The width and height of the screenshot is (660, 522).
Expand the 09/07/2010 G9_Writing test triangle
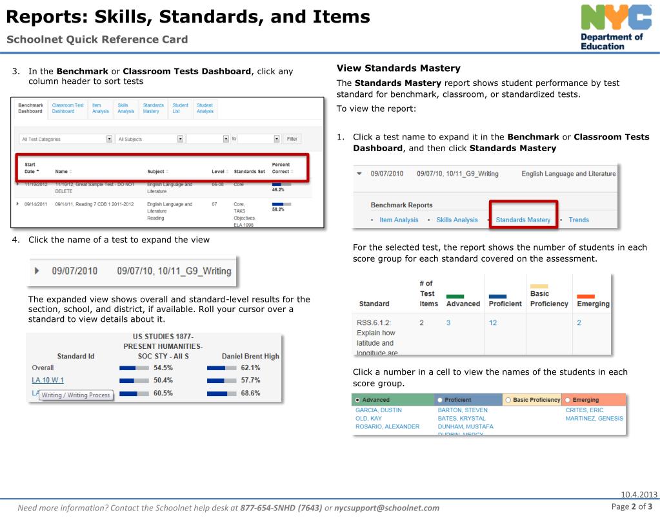pos(37,271)
